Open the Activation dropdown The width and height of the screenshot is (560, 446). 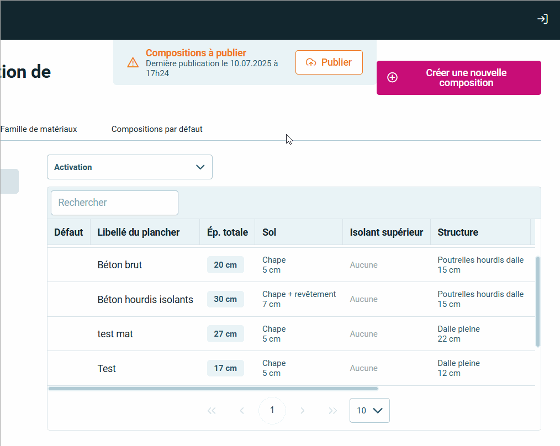point(130,167)
